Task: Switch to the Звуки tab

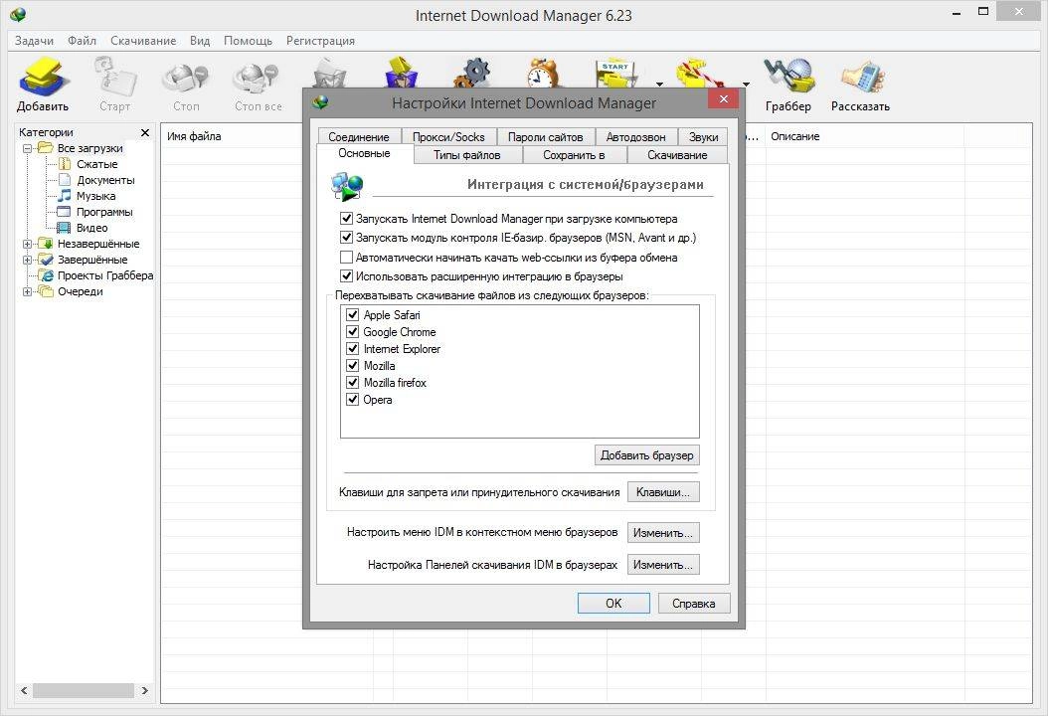Action: click(704, 136)
